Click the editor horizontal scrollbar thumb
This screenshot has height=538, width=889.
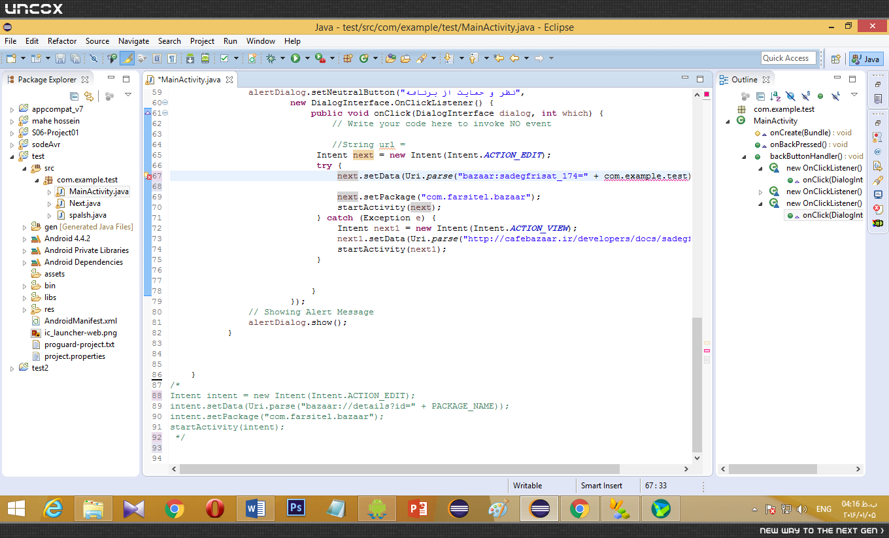tap(399, 469)
